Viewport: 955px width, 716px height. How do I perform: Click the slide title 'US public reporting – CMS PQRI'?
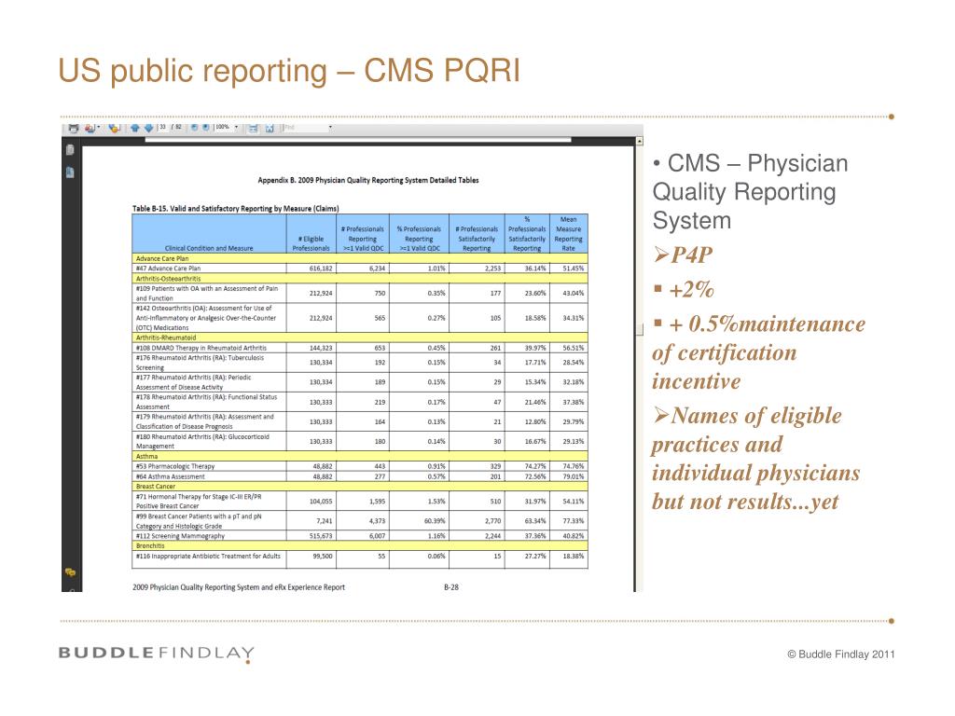pyautogui.click(x=289, y=71)
